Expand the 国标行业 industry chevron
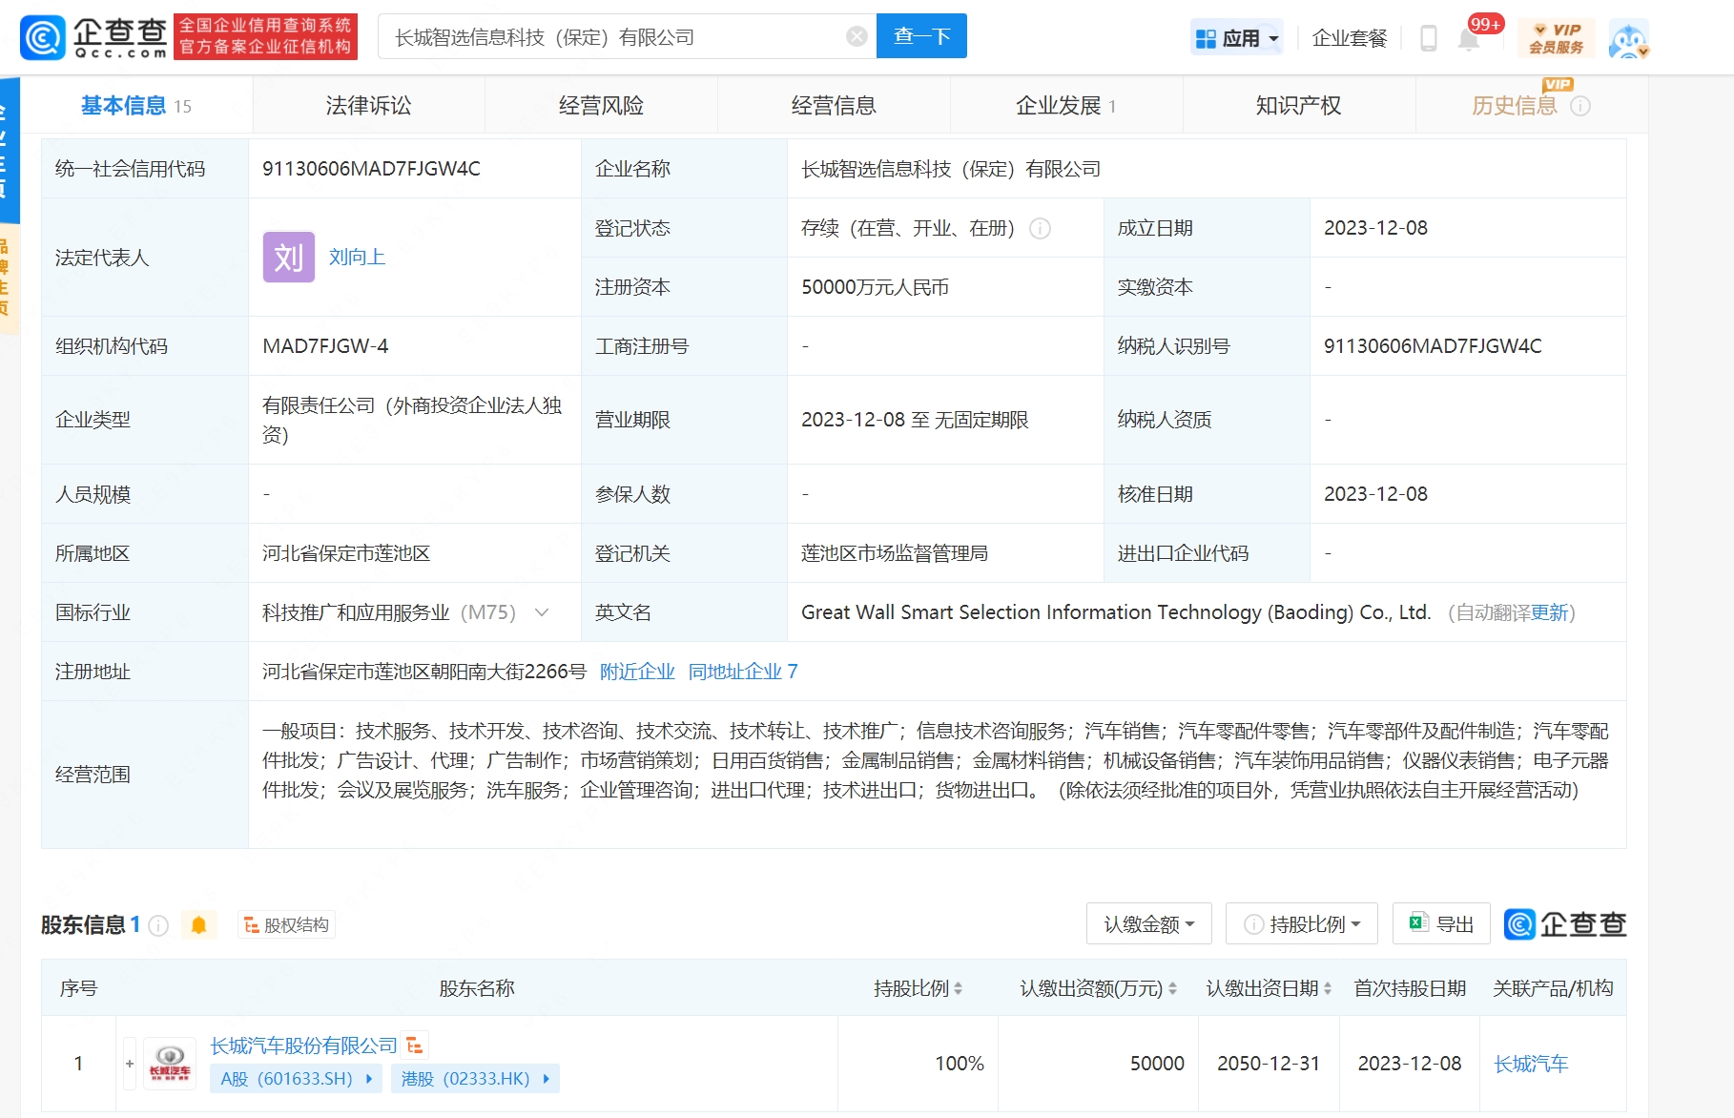The image size is (1734, 1118). coord(542,612)
